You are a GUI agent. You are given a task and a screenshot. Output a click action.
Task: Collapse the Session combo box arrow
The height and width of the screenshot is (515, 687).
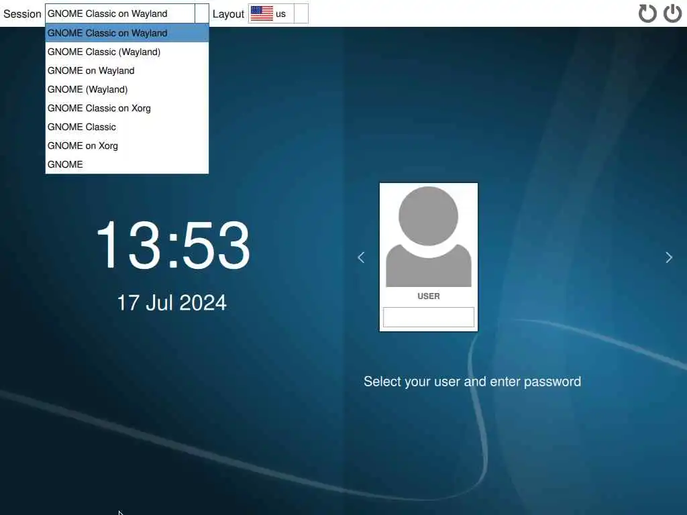point(201,13)
